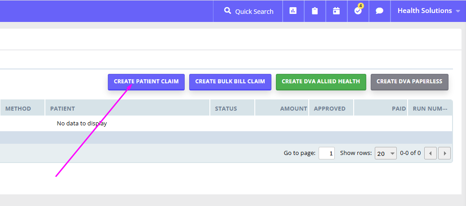Open the calendar icon in top bar
Image resolution: width=466 pixels, height=206 pixels.
click(x=337, y=11)
